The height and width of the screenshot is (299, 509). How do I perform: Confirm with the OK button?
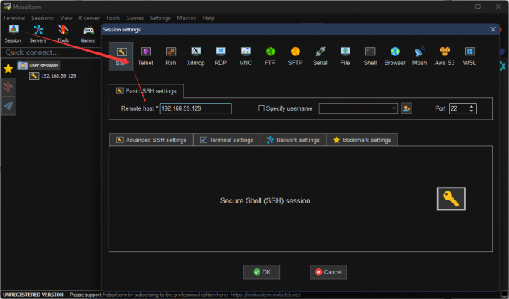[x=262, y=272]
